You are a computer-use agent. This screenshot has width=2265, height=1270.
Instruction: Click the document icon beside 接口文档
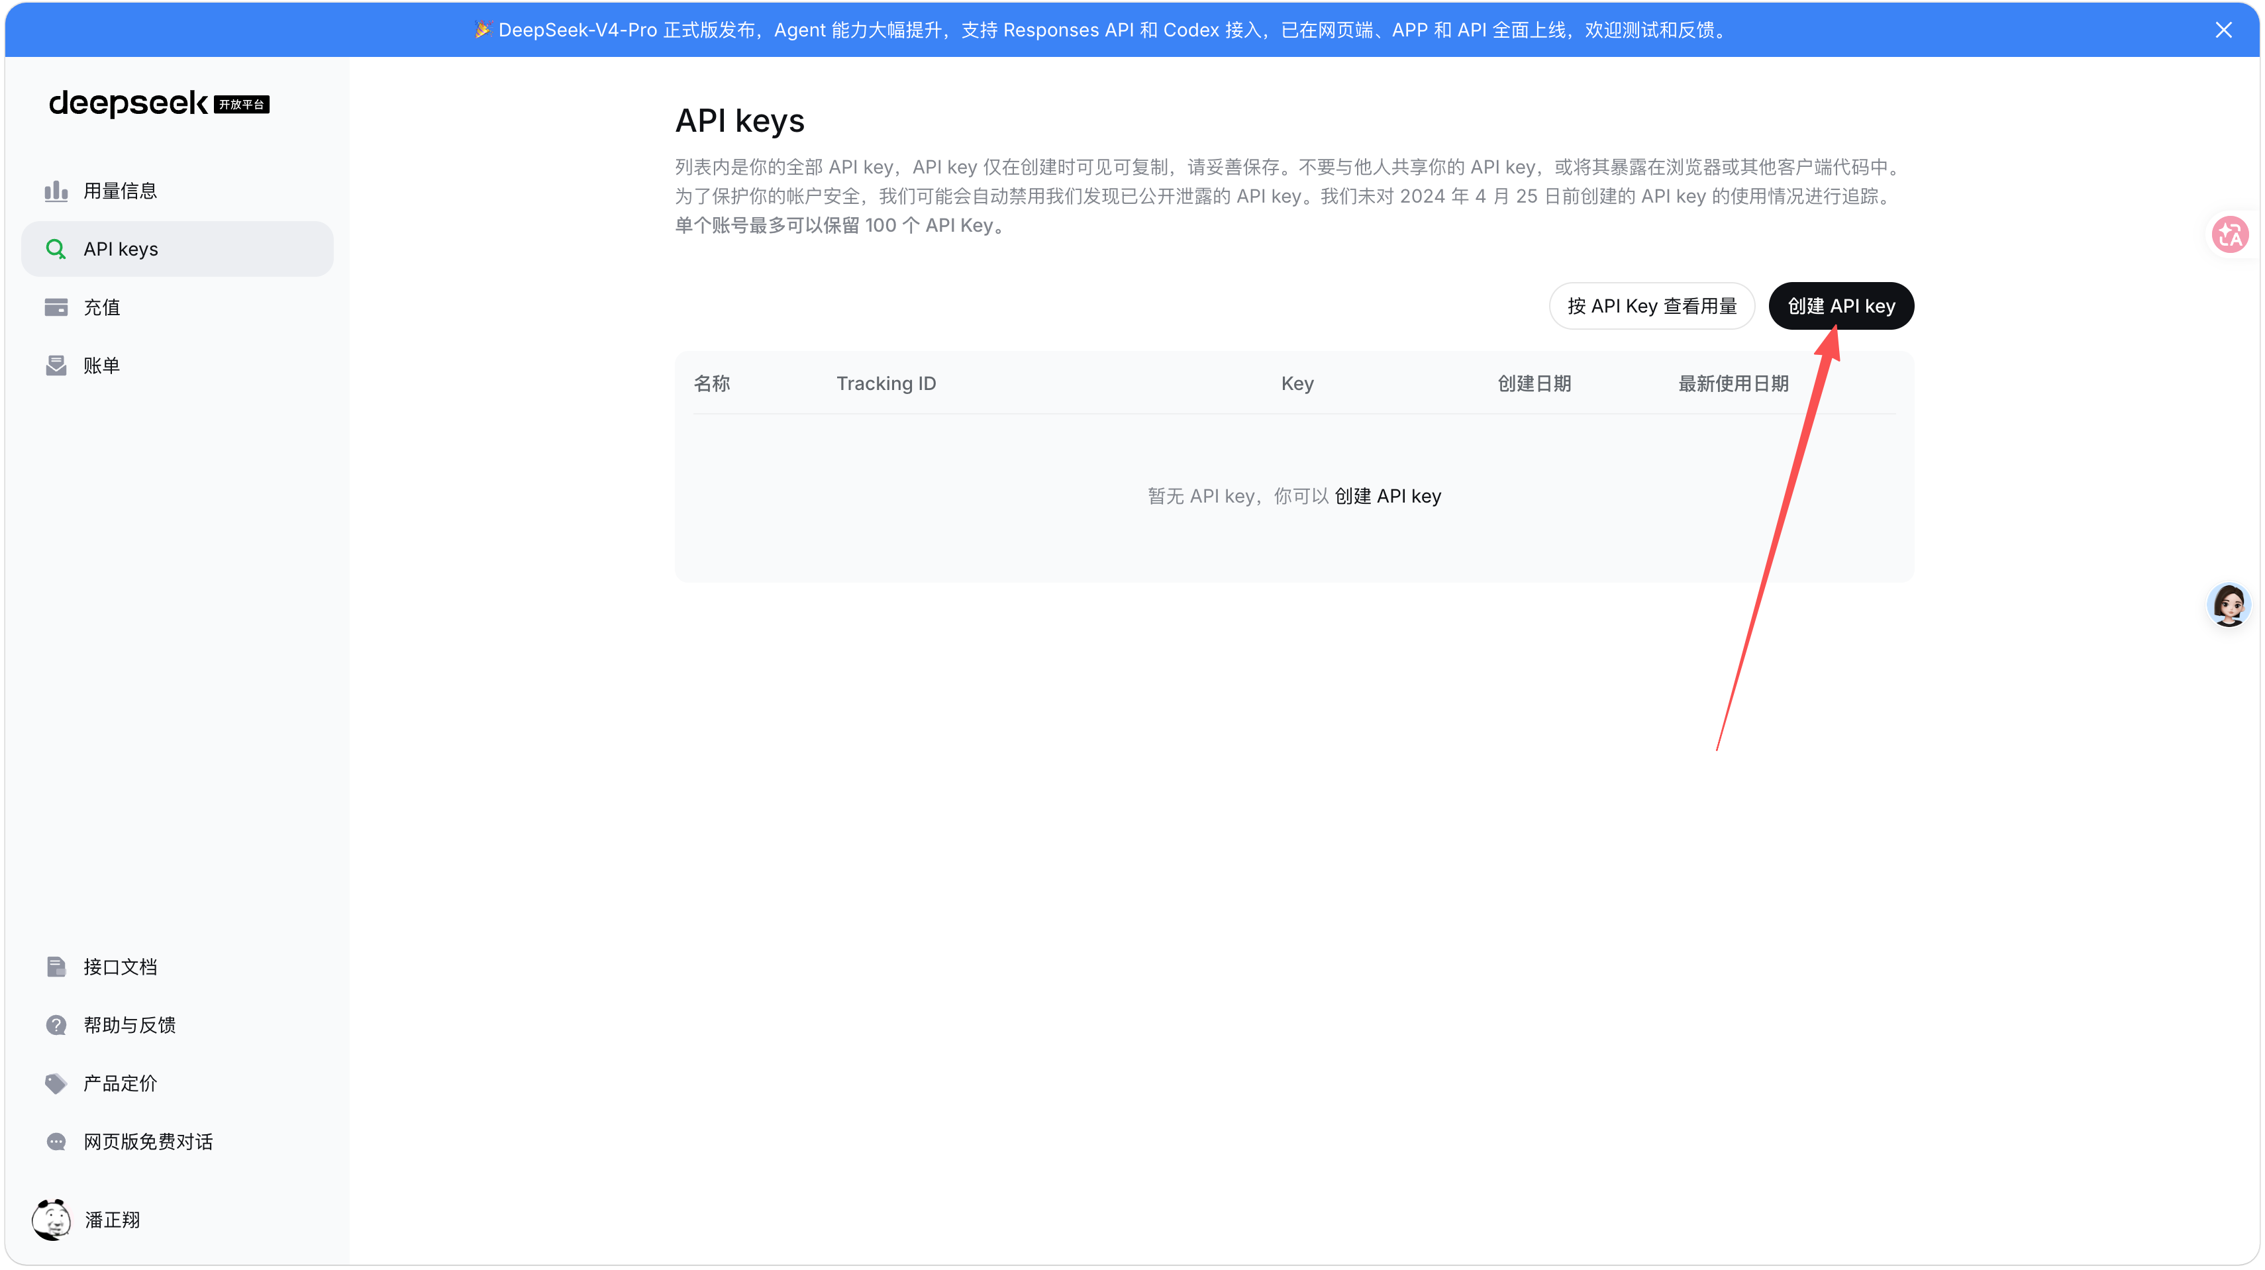pyautogui.click(x=56, y=967)
